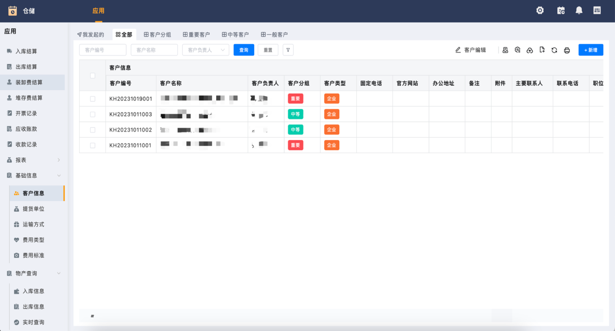Click the 新增 button to add customer

click(x=591, y=50)
